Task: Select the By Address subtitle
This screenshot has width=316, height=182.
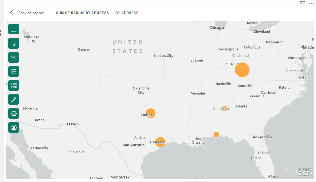Action: (127, 13)
